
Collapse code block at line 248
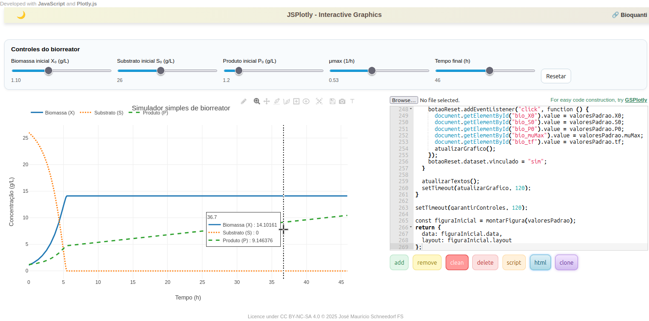[411, 109]
